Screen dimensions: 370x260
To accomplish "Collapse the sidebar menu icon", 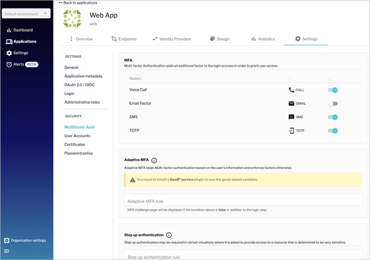I will pos(6,251).
